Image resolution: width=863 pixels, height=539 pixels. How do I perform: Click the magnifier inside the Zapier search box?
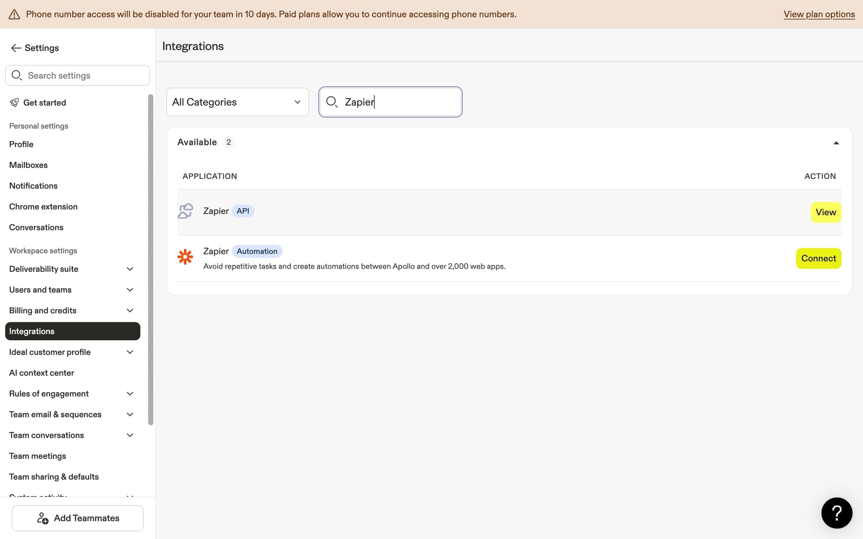(x=332, y=102)
